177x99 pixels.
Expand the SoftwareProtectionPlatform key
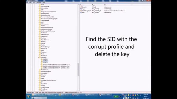38,80
